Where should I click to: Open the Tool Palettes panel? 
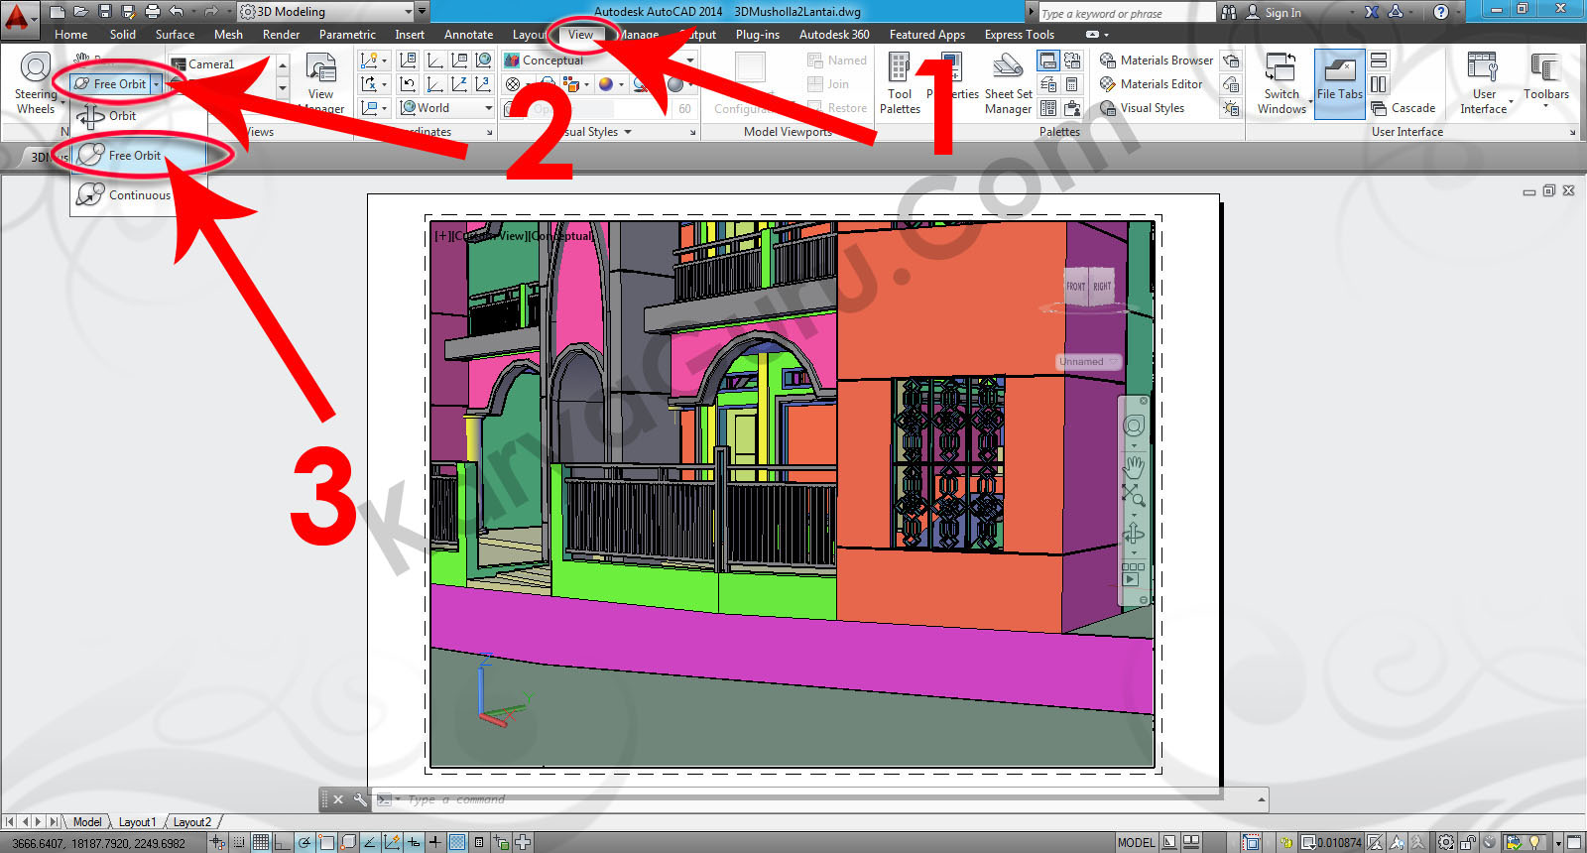point(900,83)
